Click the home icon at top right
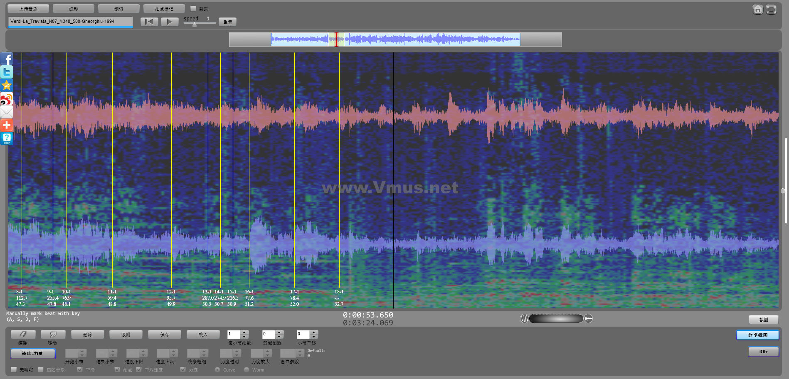Image resolution: width=789 pixels, height=379 pixels. pos(758,9)
